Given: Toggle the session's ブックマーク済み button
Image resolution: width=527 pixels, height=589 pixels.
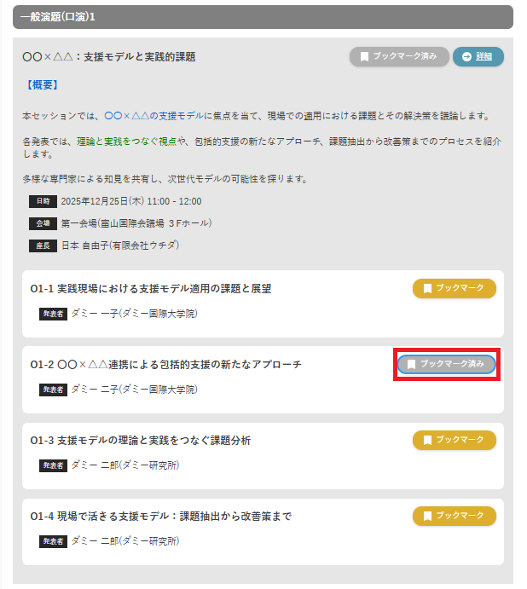Looking at the screenshot, I should pos(398,56).
